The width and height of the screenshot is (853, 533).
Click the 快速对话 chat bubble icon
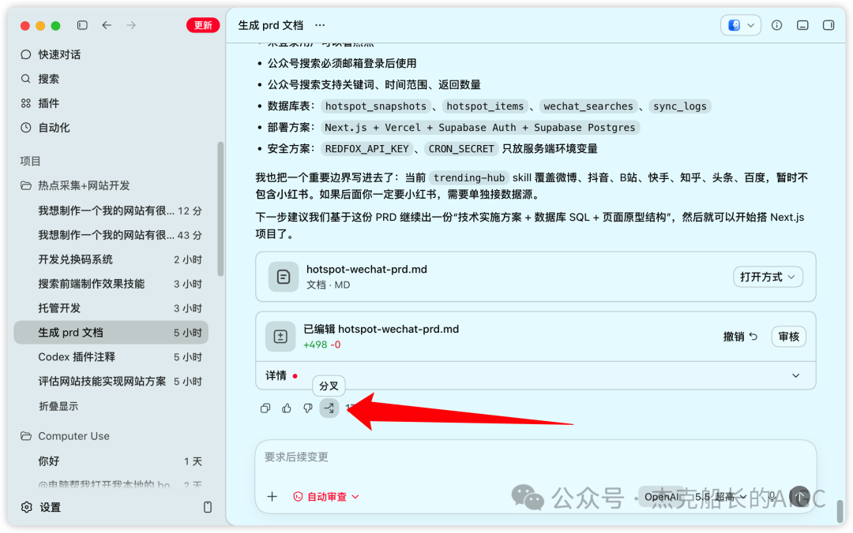pyautogui.click(x=25, y=54)
